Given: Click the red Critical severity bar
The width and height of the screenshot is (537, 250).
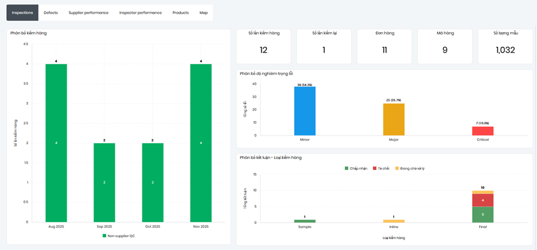Looking at the screenshot, I should pyautogui.click(x=483, y=131).
